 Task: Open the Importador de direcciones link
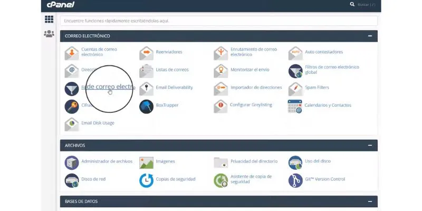(256, 88)
